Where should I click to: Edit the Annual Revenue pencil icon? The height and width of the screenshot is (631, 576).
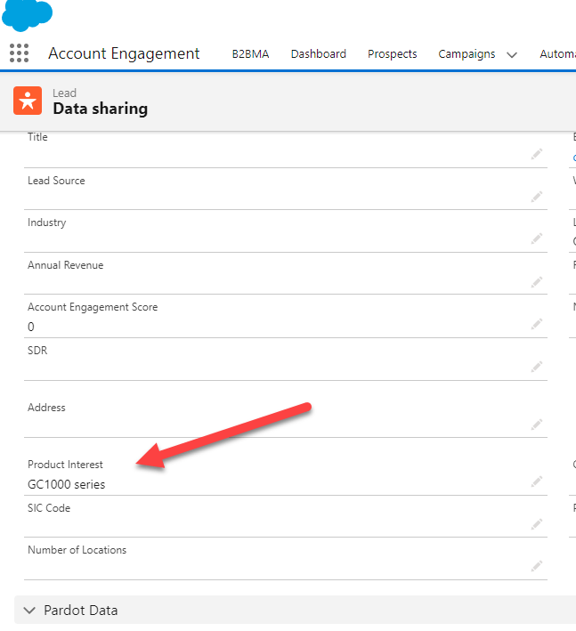click(x=537, y=282)
